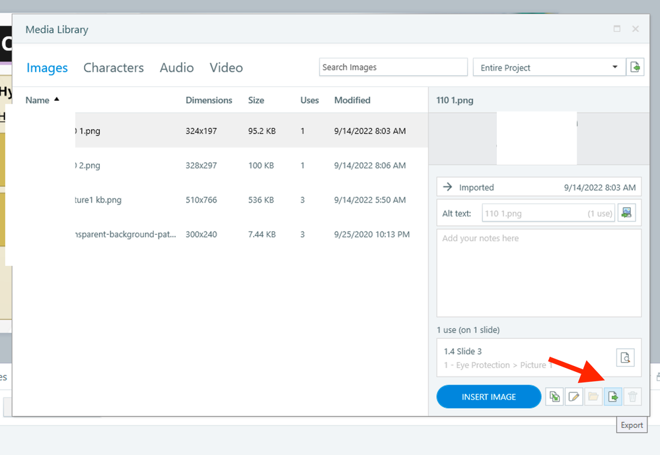
Task: Select the 328x297 image row
Action: pyautogui.click(x=218, y=166)
